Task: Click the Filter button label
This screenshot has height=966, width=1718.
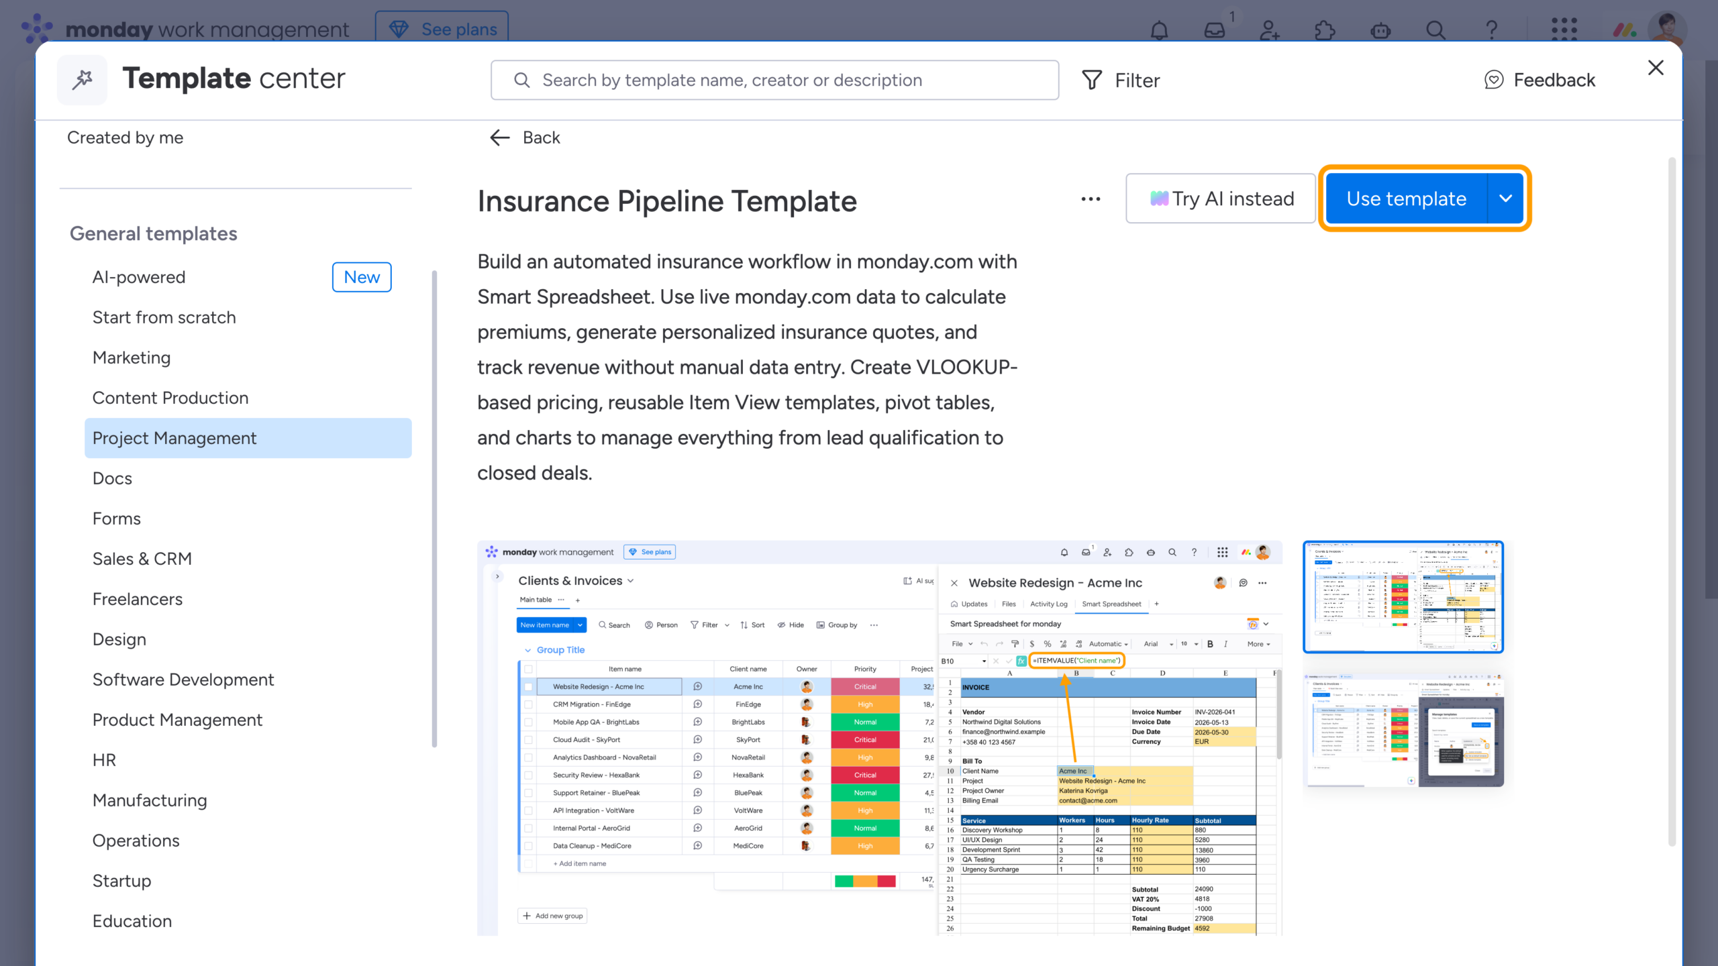Action: [x=1137, y=80]
